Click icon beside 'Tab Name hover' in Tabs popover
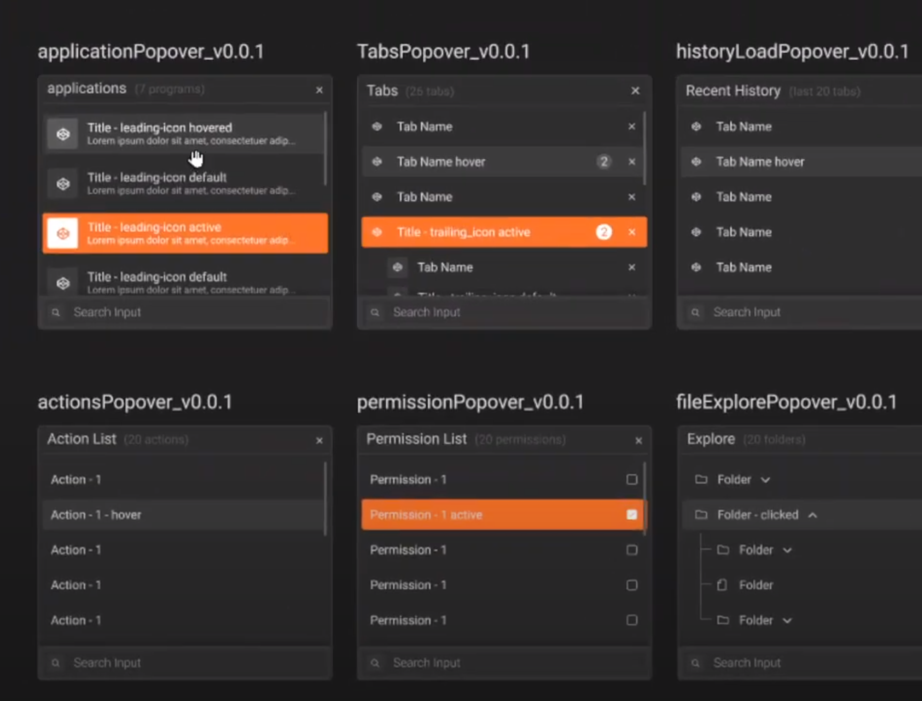922x701 pixels. coord(377,162)
